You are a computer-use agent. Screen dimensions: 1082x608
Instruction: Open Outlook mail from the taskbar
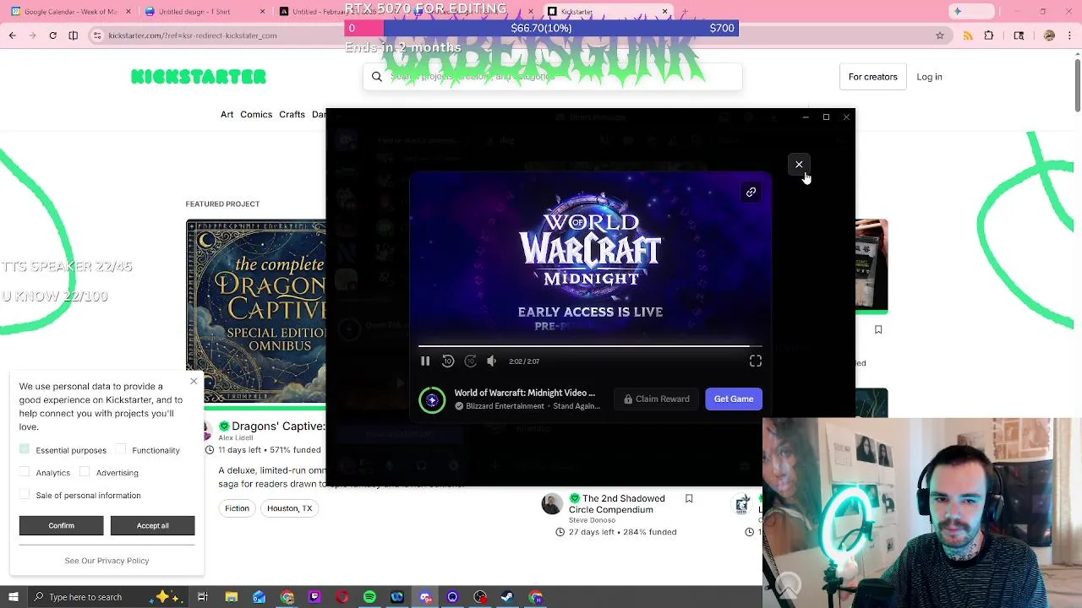(x=260, y=597)
